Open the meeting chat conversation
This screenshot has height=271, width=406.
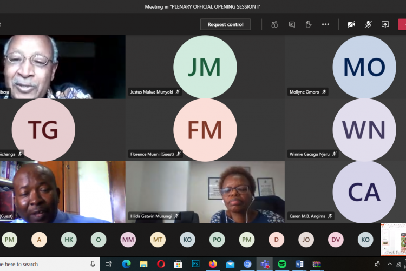tap(292, 24)
